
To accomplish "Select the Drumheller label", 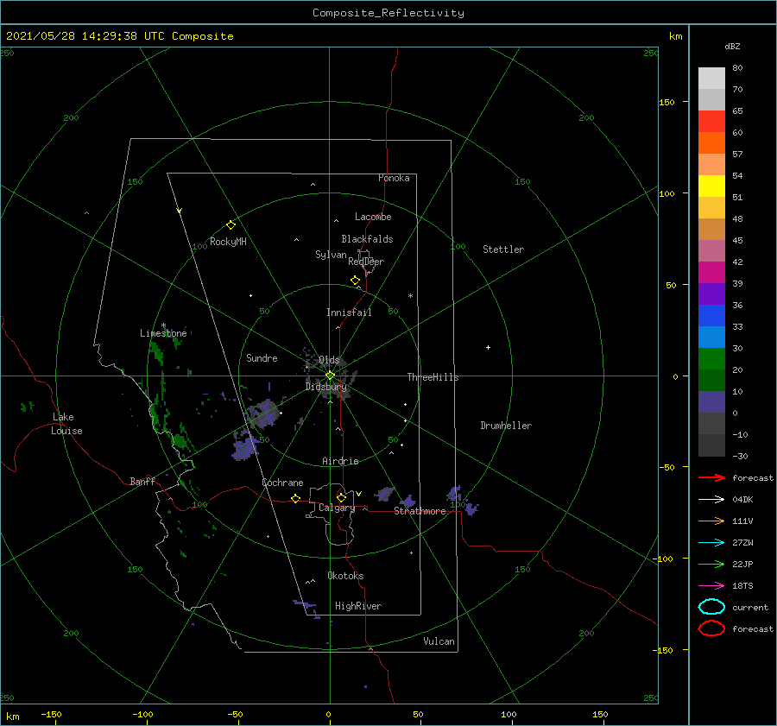I will [506, 426].
